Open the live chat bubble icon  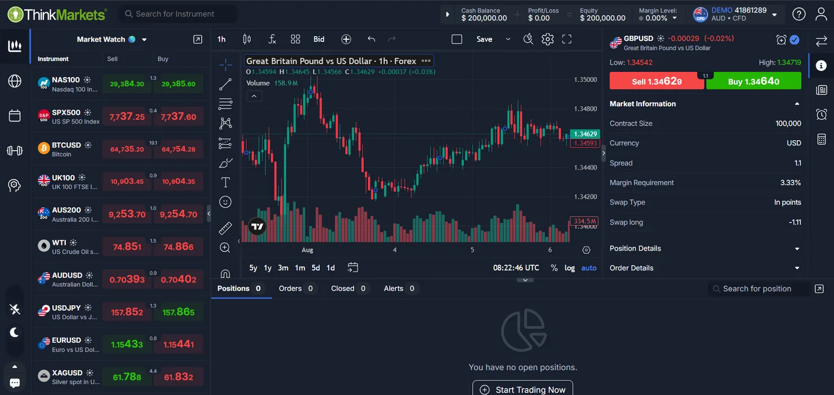[15, 383]
